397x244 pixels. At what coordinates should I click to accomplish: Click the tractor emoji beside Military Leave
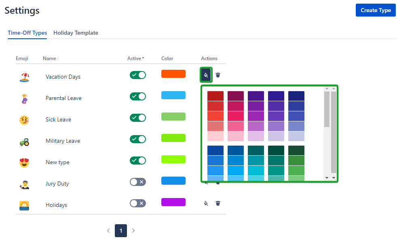(x=24, y=141)
